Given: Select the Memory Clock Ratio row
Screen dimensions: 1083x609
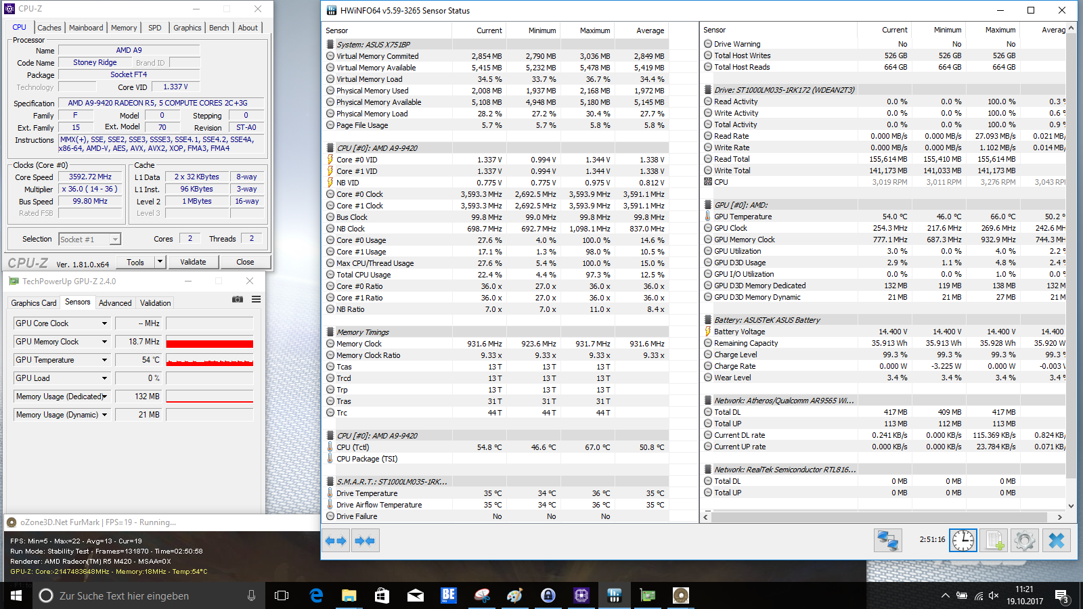Looking at the screenshot, I should 496,355.
